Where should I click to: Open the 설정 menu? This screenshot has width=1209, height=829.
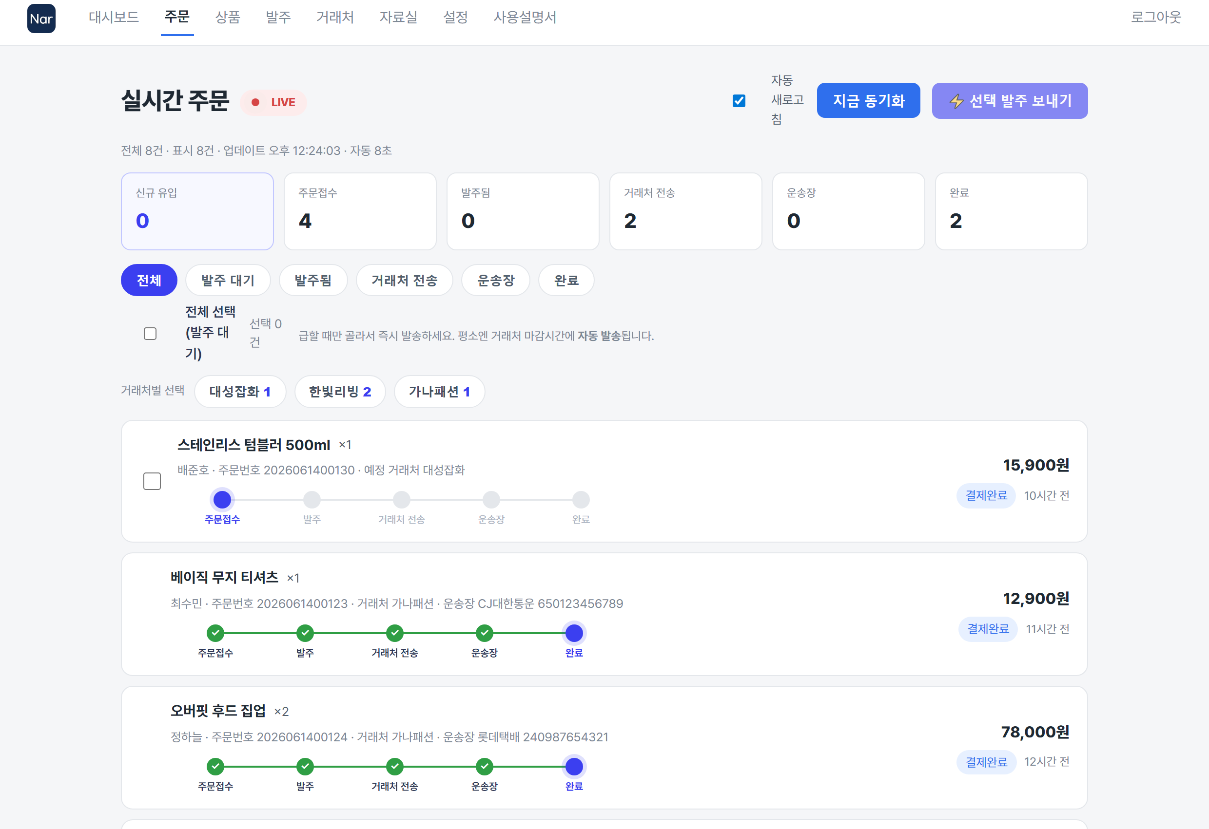tap(455, 17)
